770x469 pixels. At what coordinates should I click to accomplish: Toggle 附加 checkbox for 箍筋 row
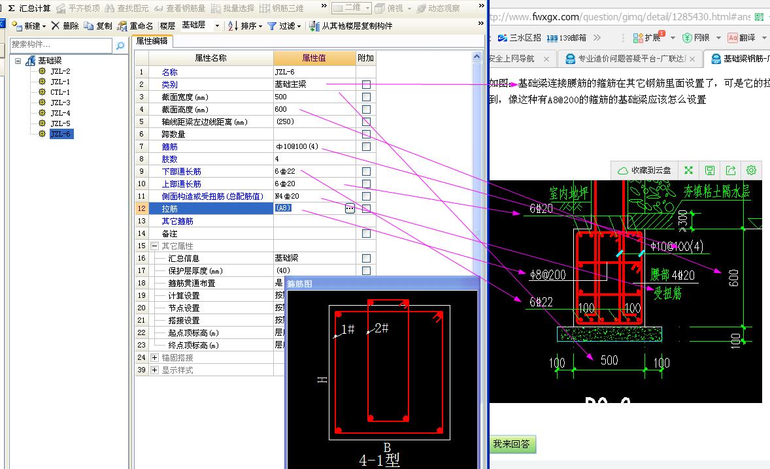[366, 147]
